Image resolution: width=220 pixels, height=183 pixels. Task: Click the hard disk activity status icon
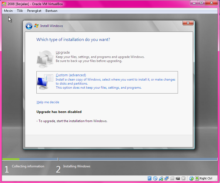[150, 178]
